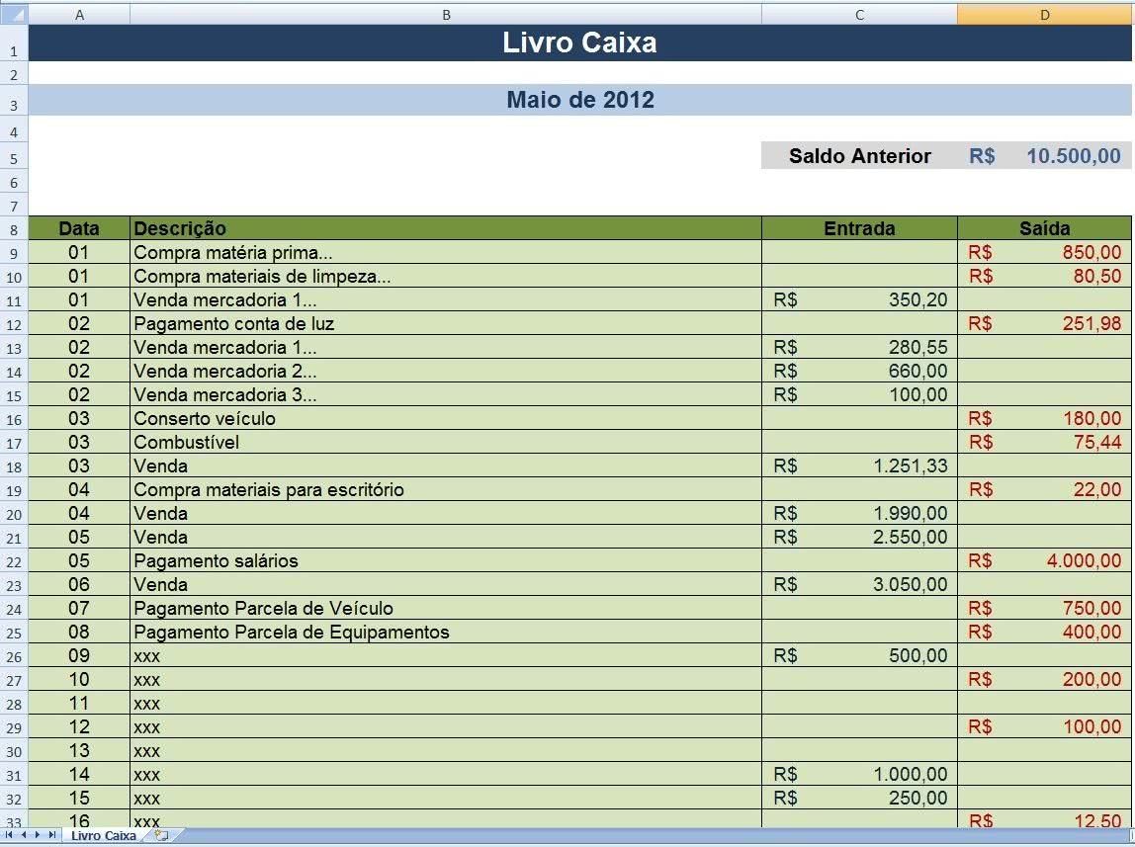The width and height of the screenshot is (1135, 847).
Task: Select the Saldo Anterior label cell
Action: [x=859, y=155]
